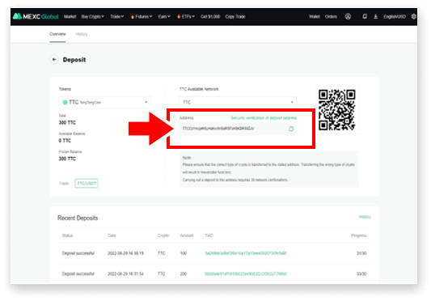
Task: Click the MEXC Global logo
Action: 36,16
